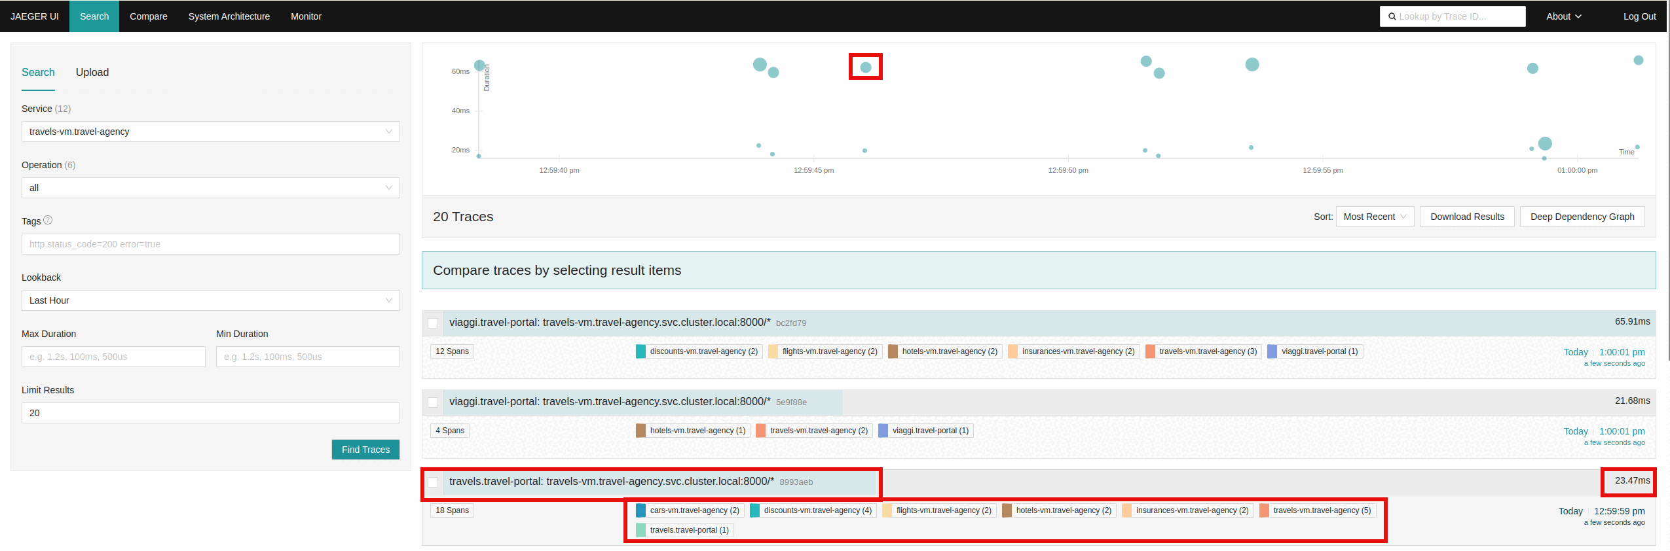
Task: Click the Min Duration input
Action: [x=308, y=357]
